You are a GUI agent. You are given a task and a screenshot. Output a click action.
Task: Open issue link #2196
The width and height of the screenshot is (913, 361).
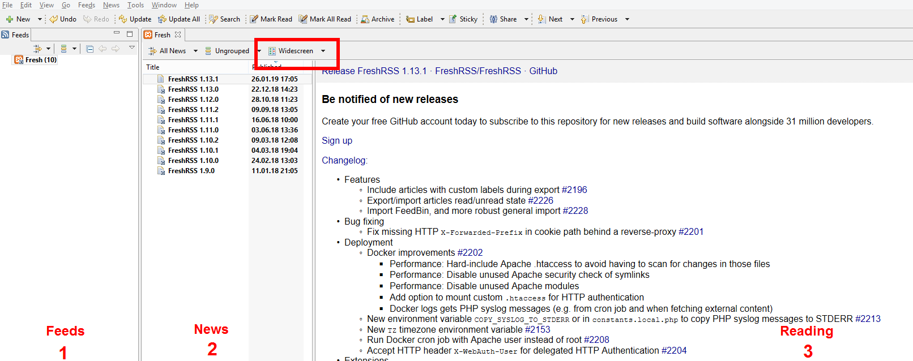coord(574,190)
